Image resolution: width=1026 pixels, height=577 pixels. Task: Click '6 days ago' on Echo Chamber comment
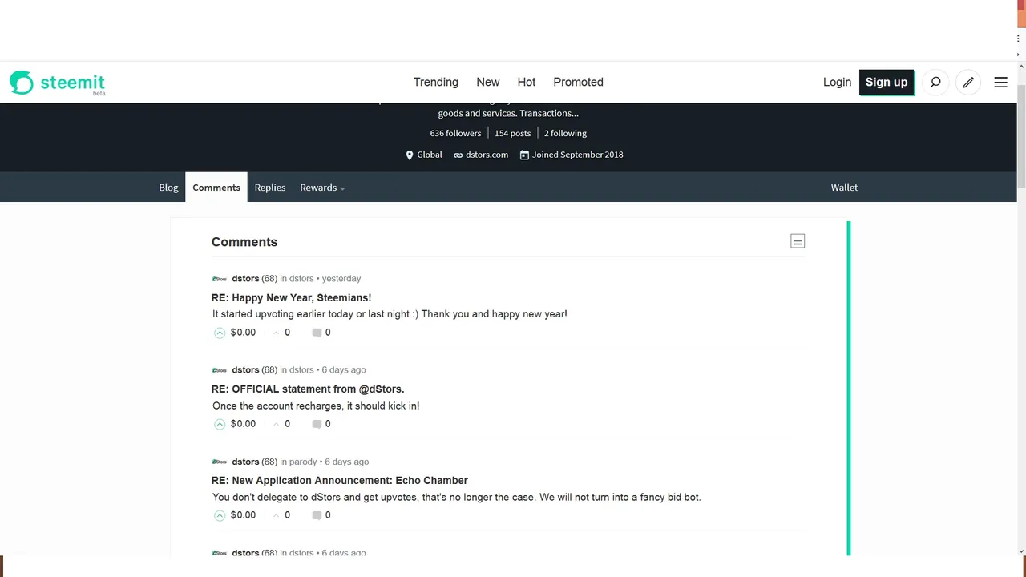tap(347, 462)
